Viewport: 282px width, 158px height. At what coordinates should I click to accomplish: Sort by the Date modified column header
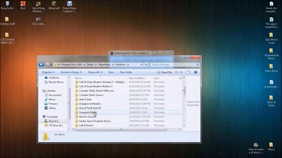pyautogui.click(x=137, y=78)
